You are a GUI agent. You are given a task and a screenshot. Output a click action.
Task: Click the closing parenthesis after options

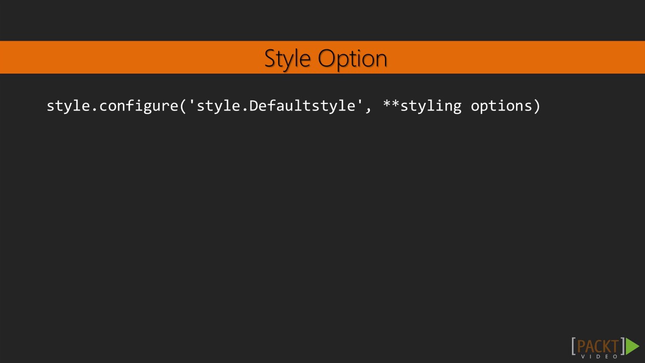pyautogui.click(x=537, y=106)
